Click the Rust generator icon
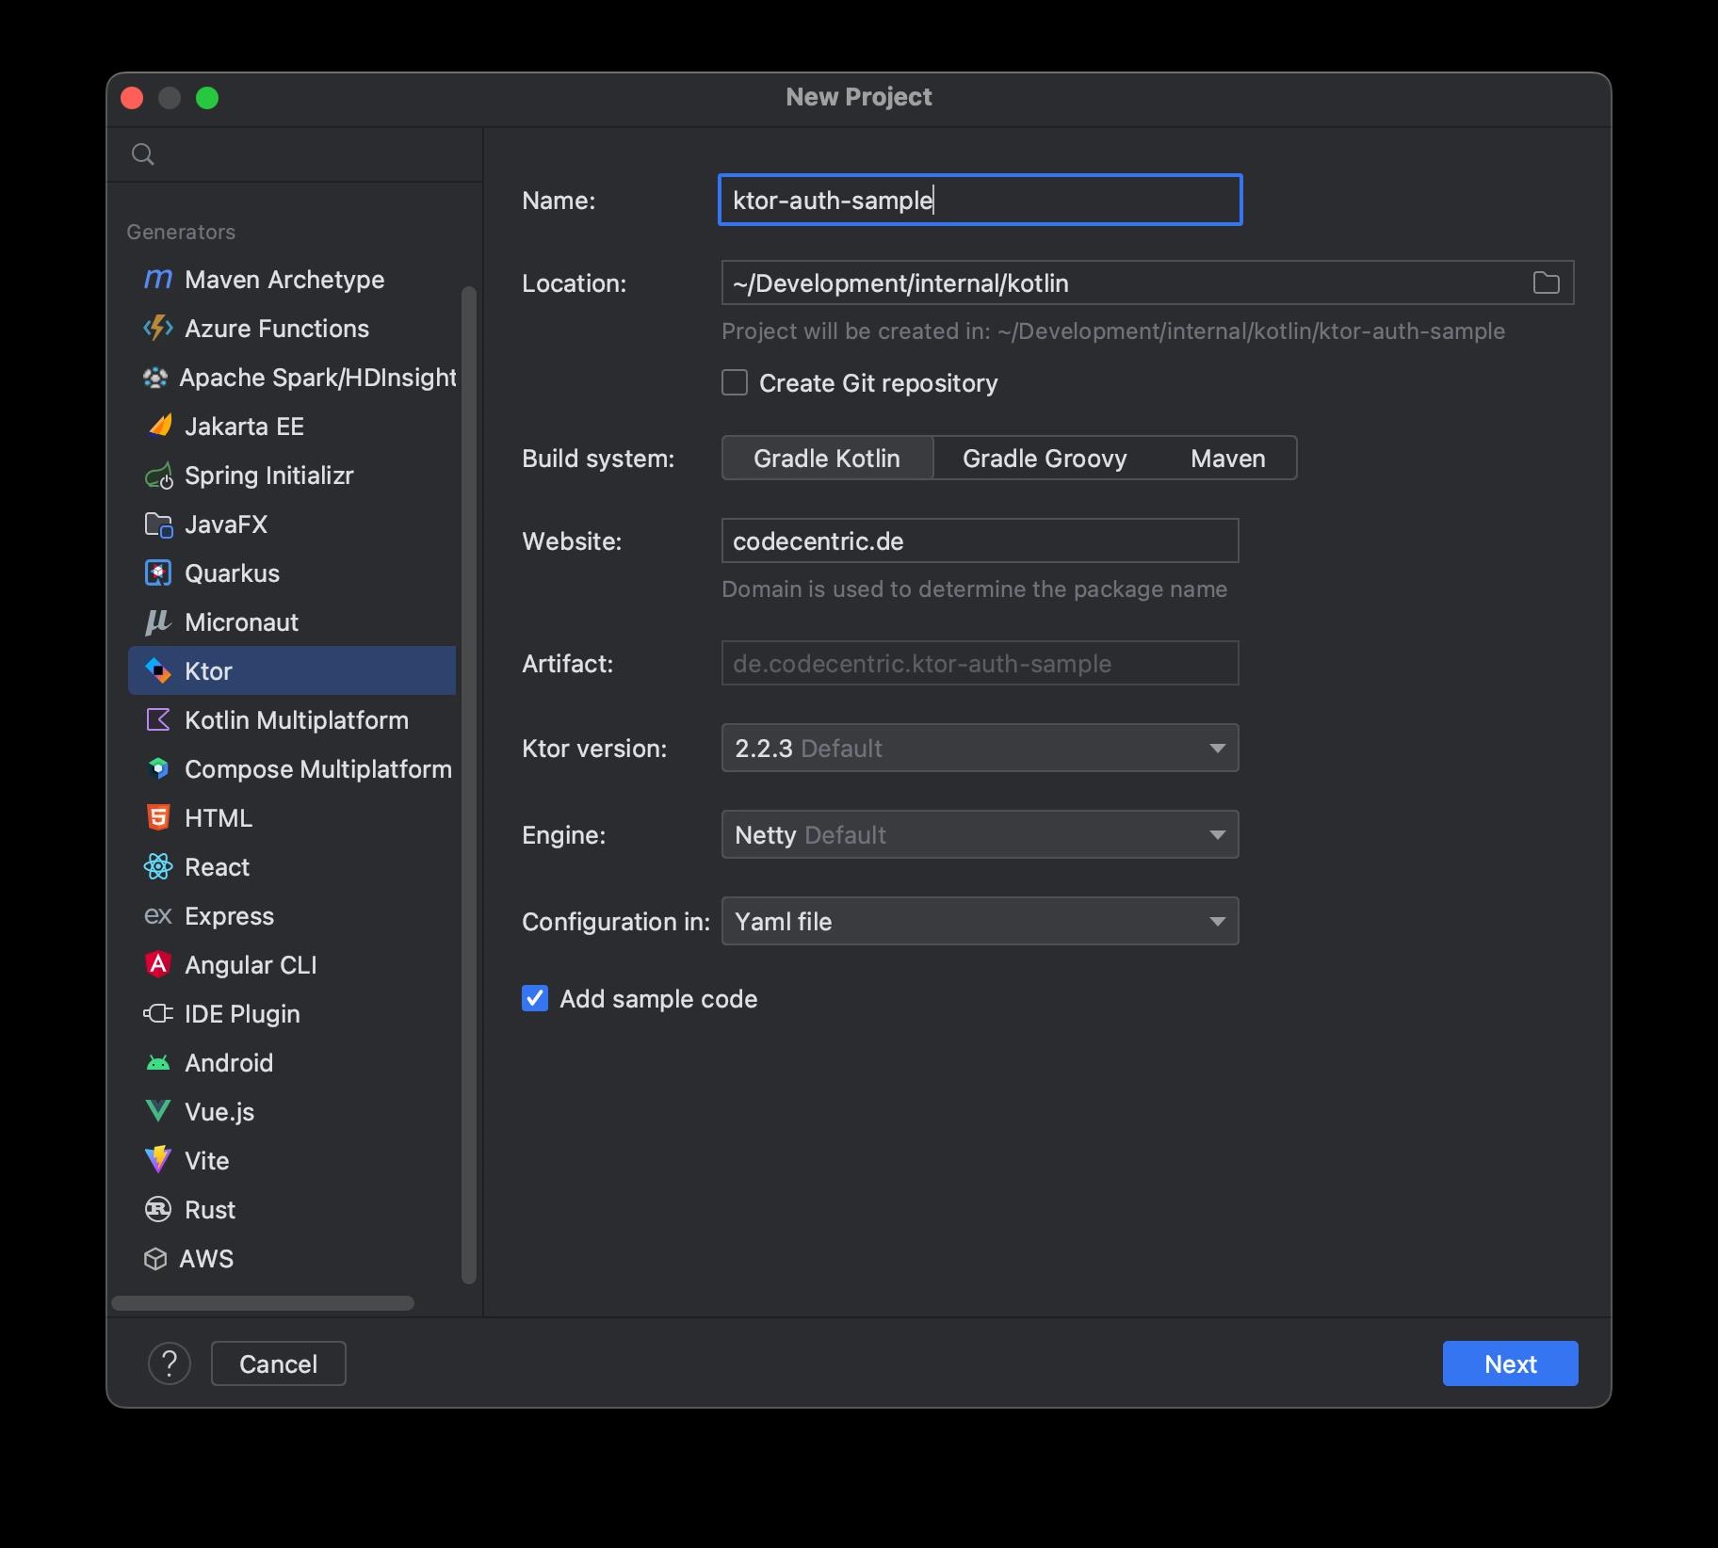Screen dimensions: 1718x1548 point(158,1210)
